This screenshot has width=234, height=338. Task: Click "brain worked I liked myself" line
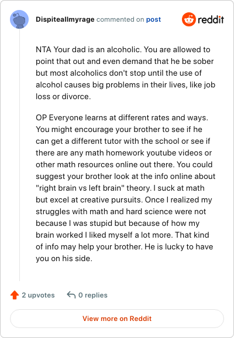pos(84,235)
